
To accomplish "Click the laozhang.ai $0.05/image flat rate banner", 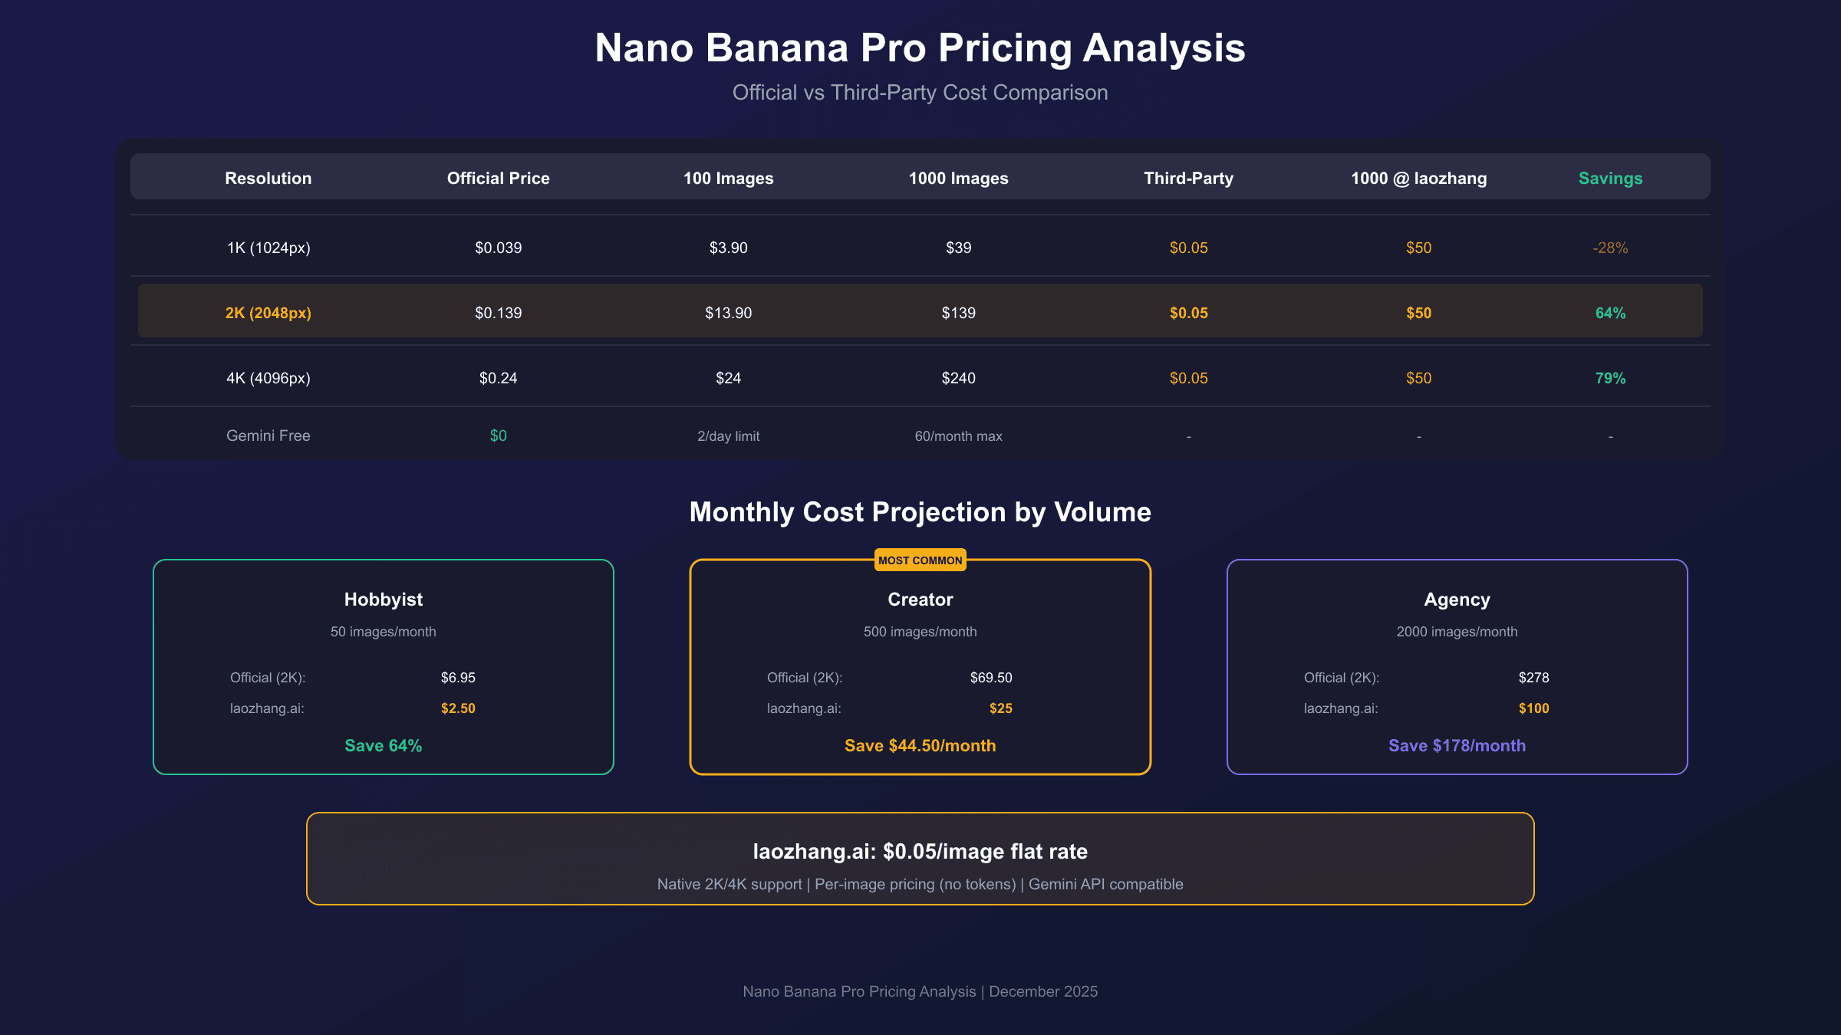I will tap(920, 859).
